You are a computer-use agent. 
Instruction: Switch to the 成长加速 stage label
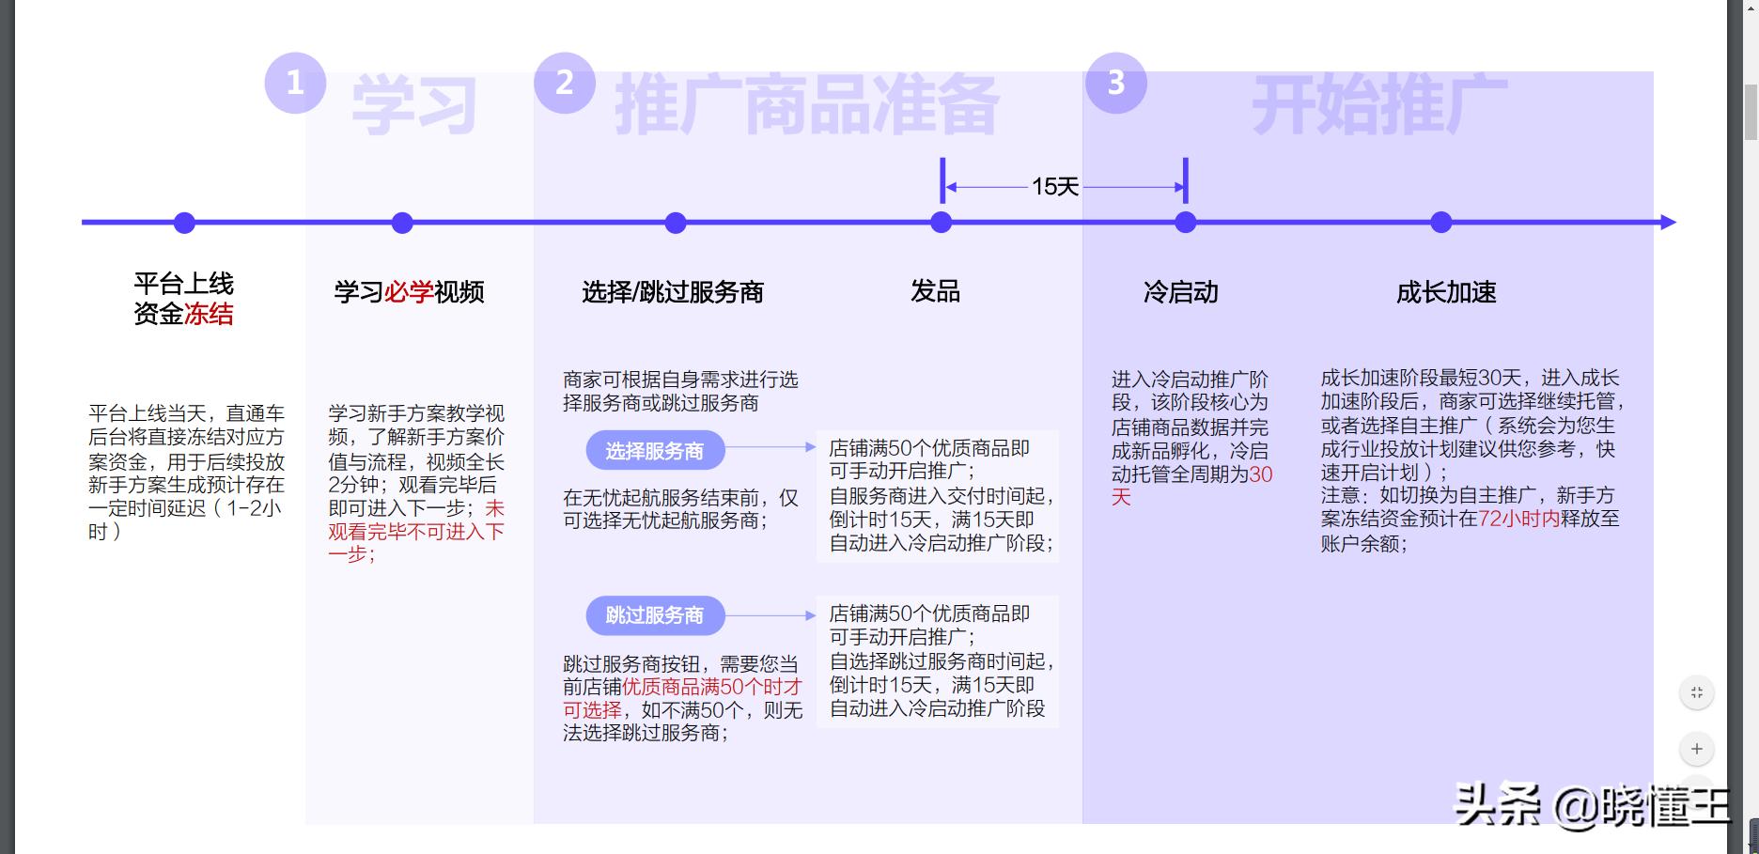[x=1447, y=293]
